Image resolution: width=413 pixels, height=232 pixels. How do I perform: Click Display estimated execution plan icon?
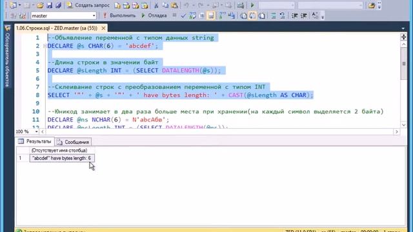[193, 15]
